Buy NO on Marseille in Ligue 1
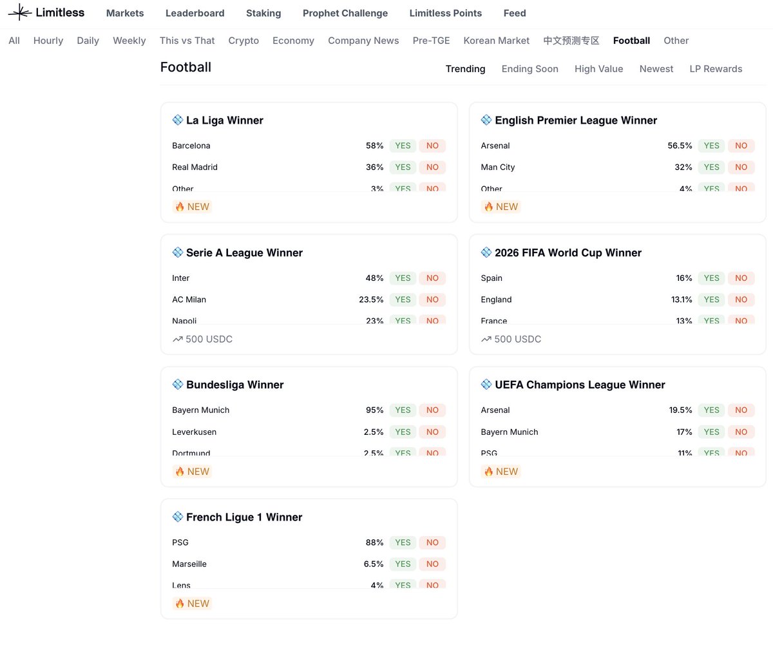 click(x=432, y=564)
